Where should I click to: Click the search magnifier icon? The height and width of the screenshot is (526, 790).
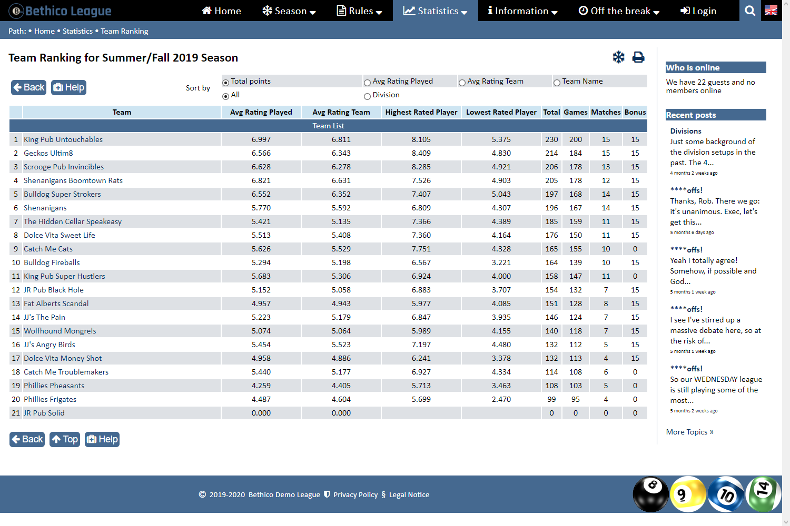[750, 11]
